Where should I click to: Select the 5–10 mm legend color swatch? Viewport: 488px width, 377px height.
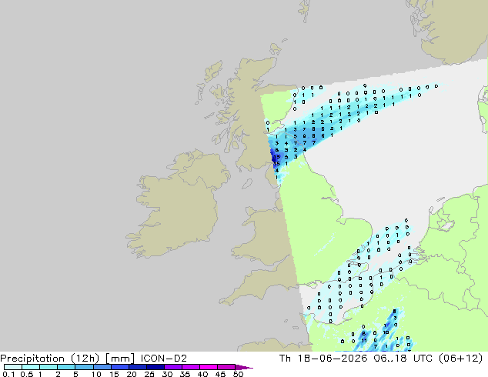tap(84, 367)
